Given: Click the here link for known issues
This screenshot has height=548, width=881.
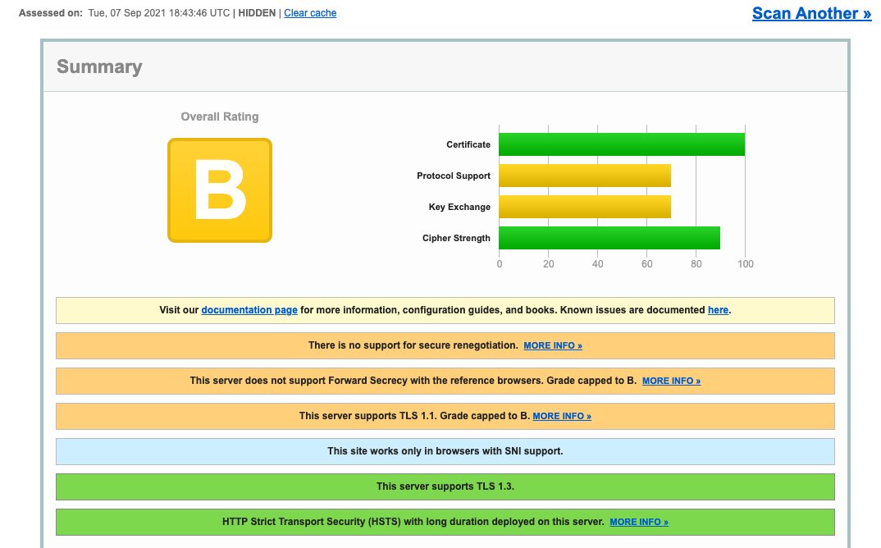Looking at the screenshot, I should pyautogui.click(x=718, y=309).
